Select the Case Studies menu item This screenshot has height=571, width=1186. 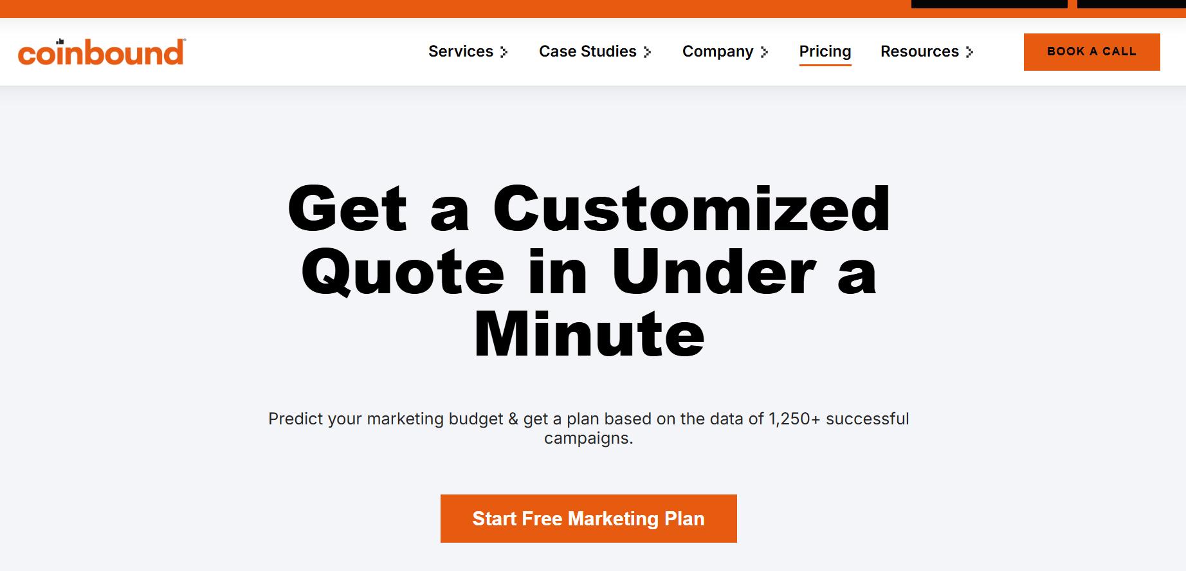click(587, 51)
